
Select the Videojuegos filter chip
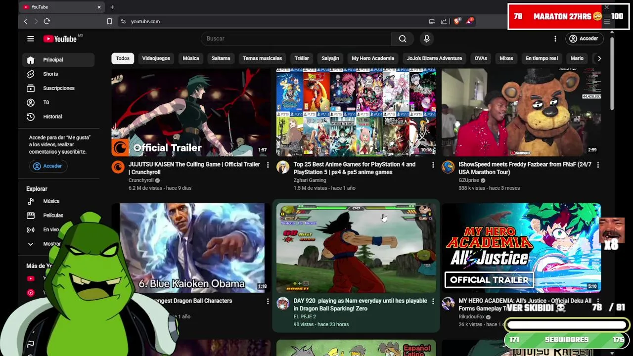(156, 58)
